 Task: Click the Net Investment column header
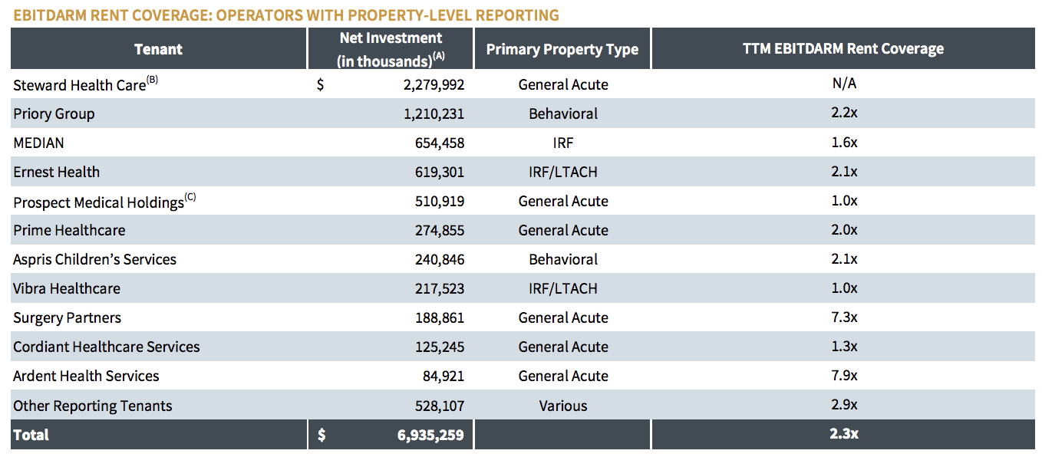coord(390,48)
